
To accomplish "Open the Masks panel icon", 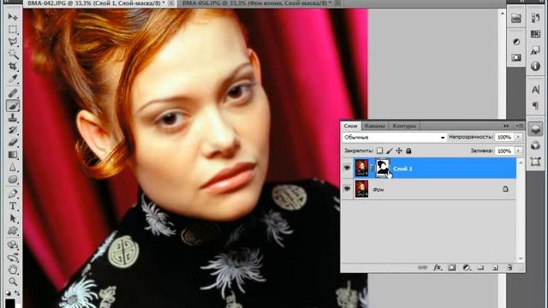I will pyautogui.click(x=516, y=57).
